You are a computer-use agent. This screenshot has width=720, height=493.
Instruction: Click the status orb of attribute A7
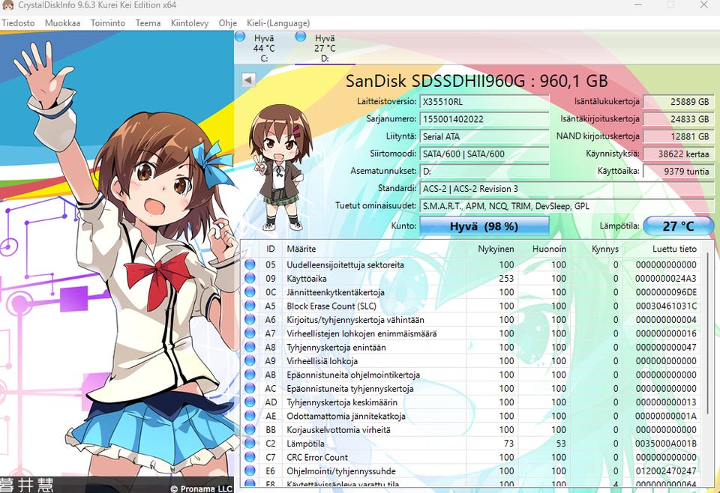point(250,333)
